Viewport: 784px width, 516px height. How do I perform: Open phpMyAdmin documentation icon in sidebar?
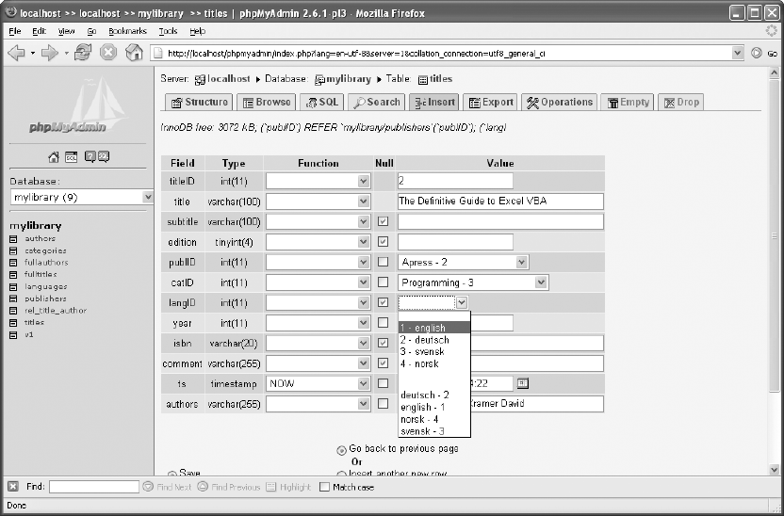pos(90,157)
